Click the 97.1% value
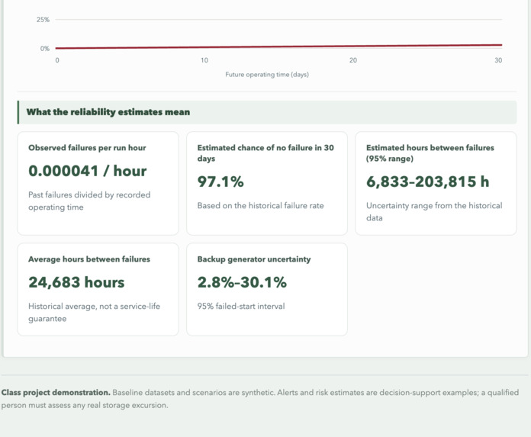The height and width of the screenshot is (437, 531). (220, 182)
